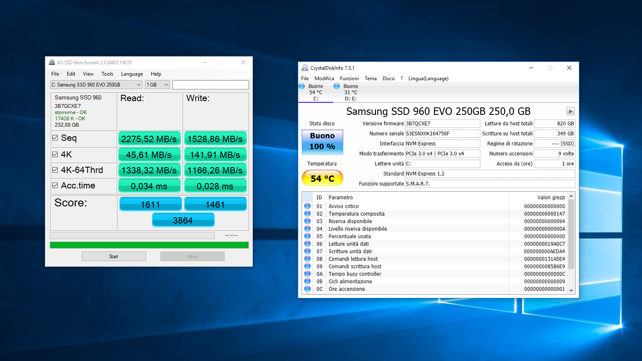Click the Letture da host totali value 820 GB
The height and width of the screenshot is (361, 642).
(555, 124)
